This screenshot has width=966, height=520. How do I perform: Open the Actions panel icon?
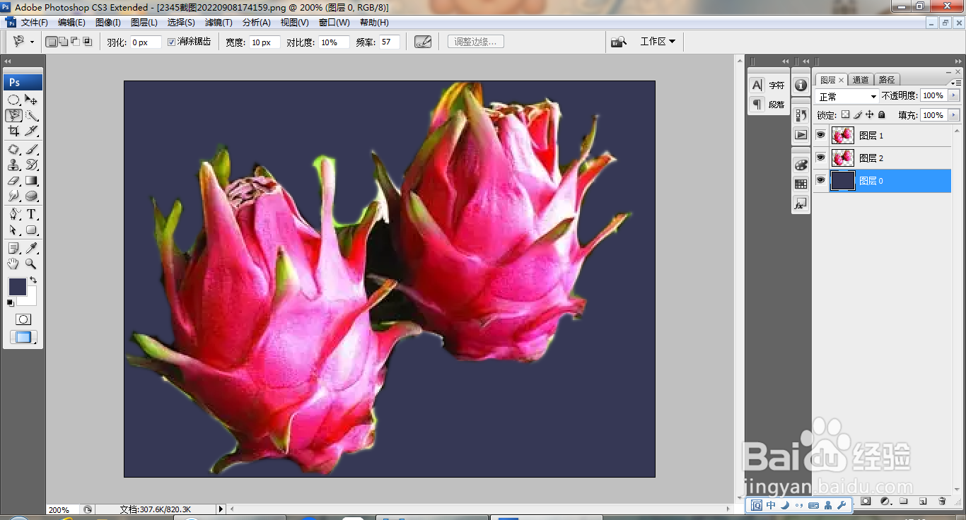tap(801, 134)
